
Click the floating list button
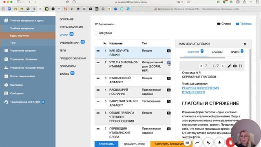(x=187, y=143)
